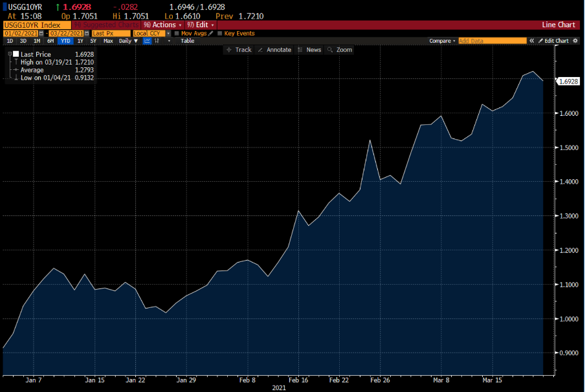Switch to the bar chart type icon
The image size is (585, 392).
(157, 41)
